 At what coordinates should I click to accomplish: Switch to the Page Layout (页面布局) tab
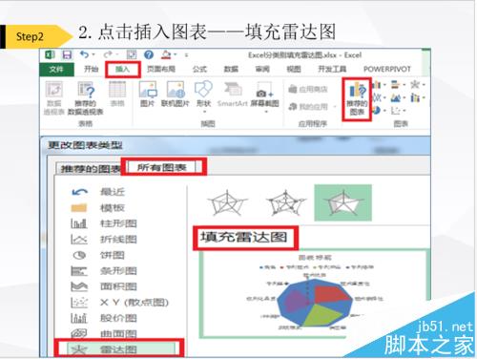coord(161,69)
